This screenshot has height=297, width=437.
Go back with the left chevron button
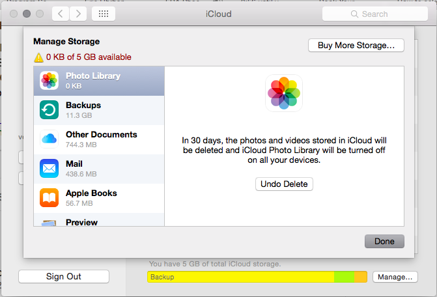[61, 14]
